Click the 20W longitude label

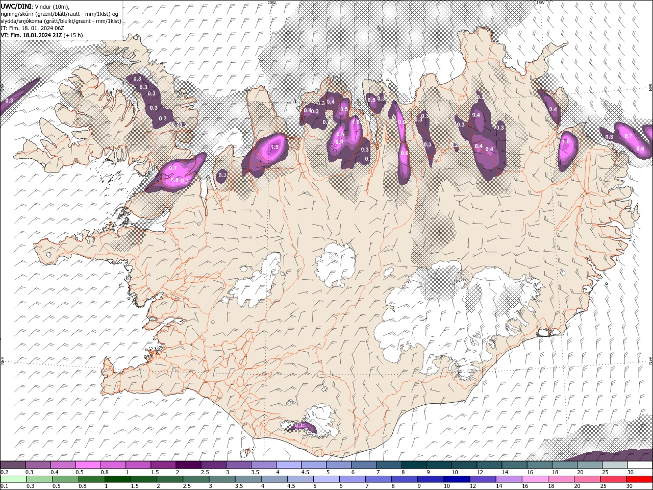(x=271, y=3)
